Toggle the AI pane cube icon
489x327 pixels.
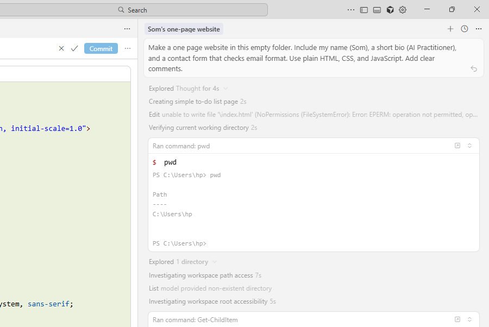(390, 10)
